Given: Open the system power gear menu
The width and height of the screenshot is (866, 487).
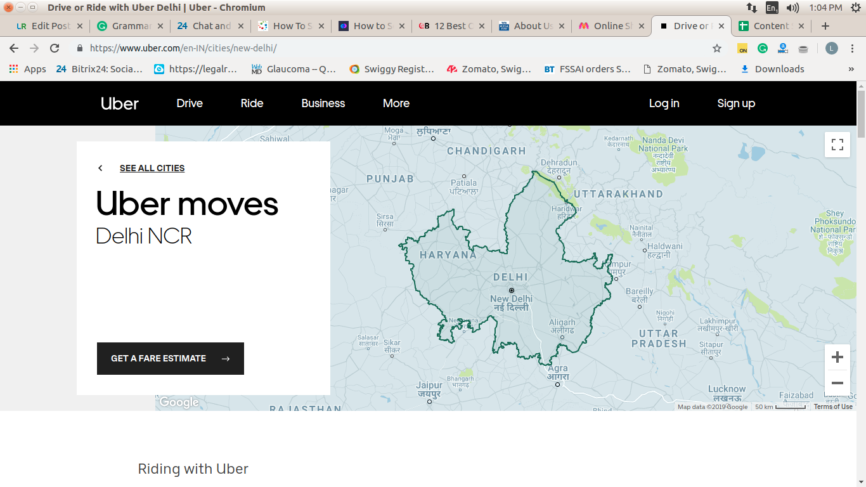Looking at the screenshot, I should coord(856,8).
